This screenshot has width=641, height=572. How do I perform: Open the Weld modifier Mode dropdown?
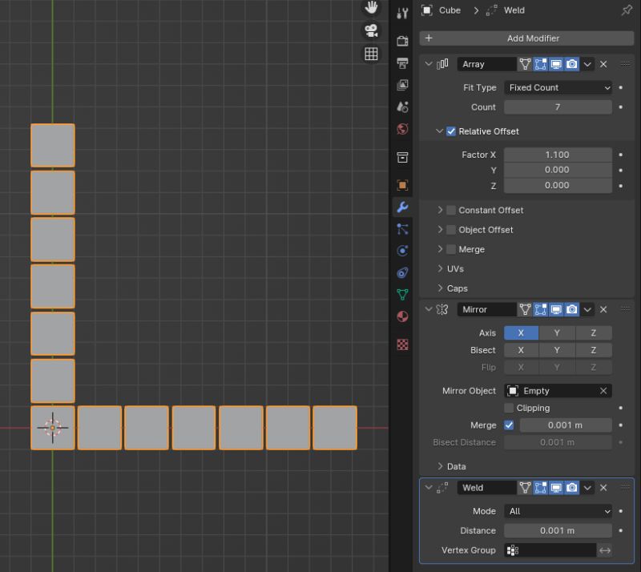click(558, 511)
